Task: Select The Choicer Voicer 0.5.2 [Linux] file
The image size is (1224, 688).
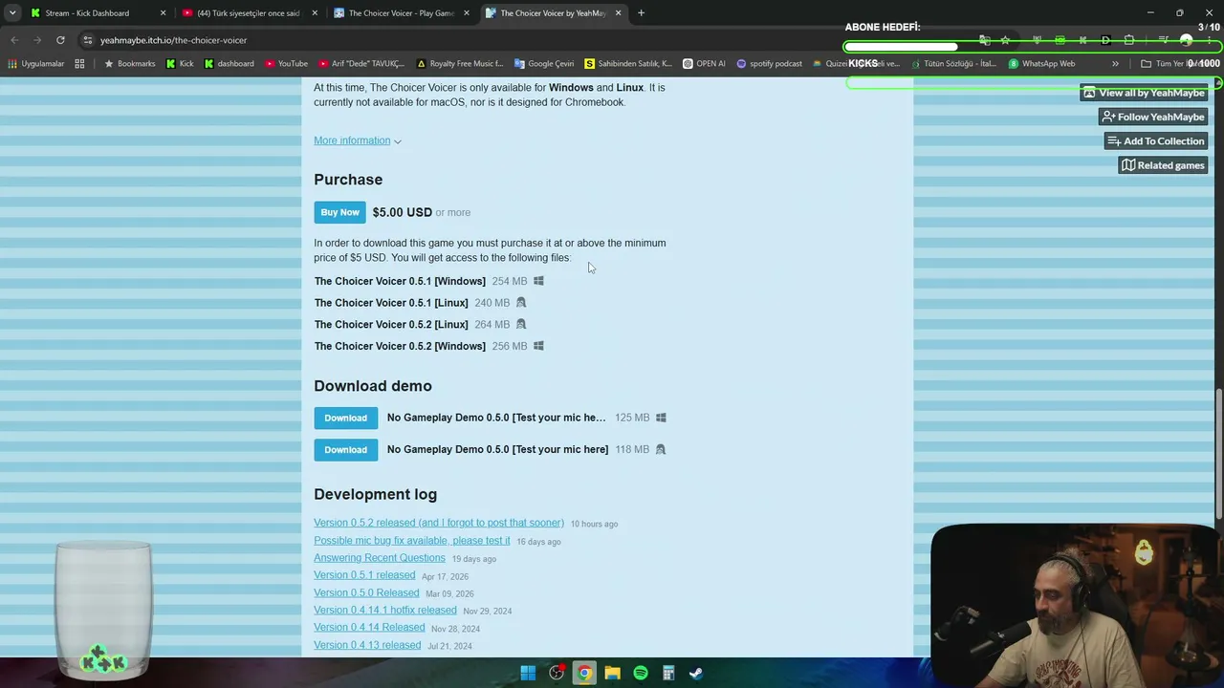Action: point(391,325)
